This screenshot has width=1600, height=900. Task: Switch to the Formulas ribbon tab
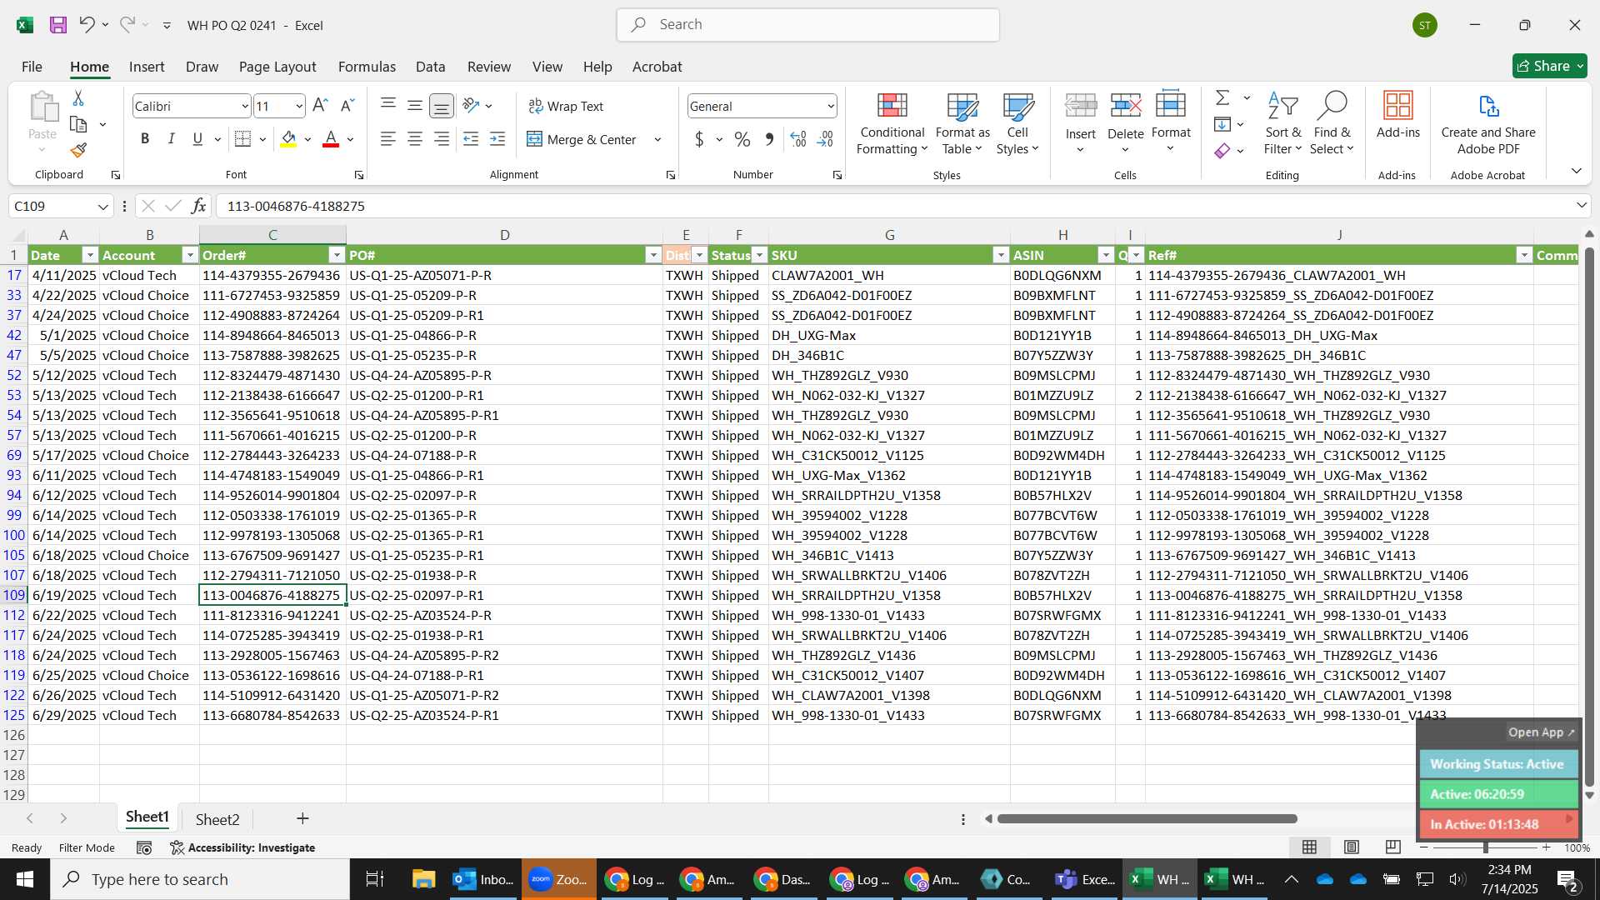coord(367,67)
